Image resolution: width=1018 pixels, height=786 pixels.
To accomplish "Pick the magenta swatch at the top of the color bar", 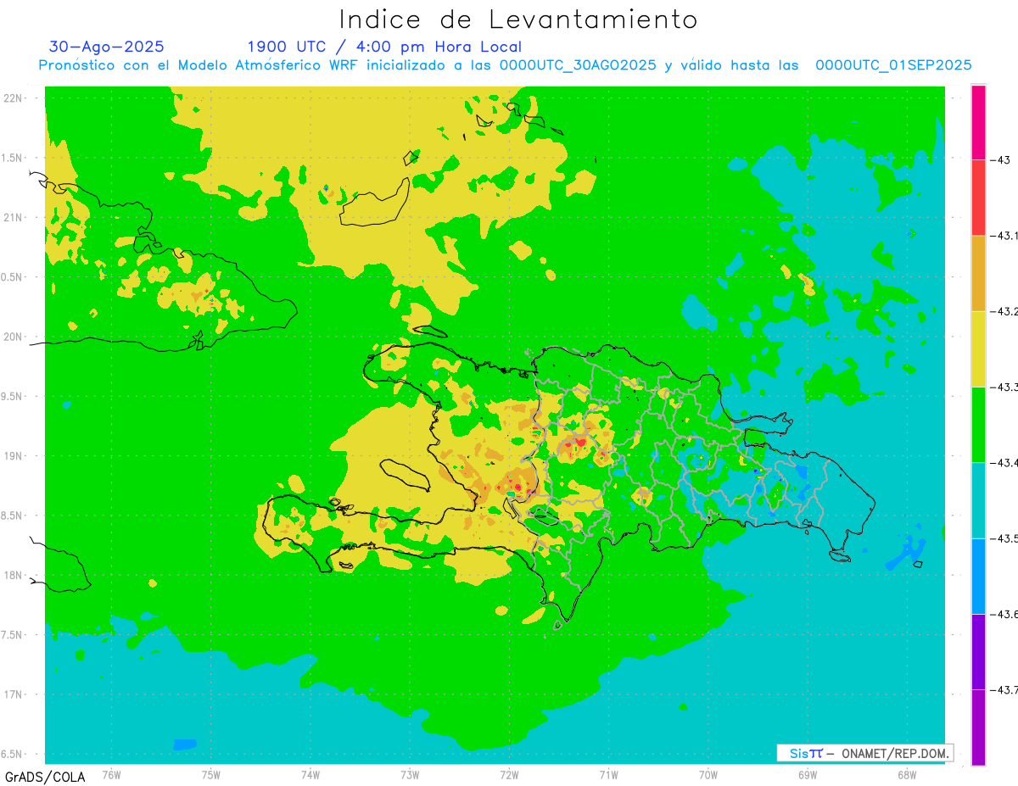I will pos(978,122).
